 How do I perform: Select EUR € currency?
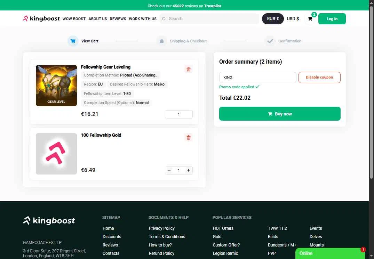[x=273, y=18]
